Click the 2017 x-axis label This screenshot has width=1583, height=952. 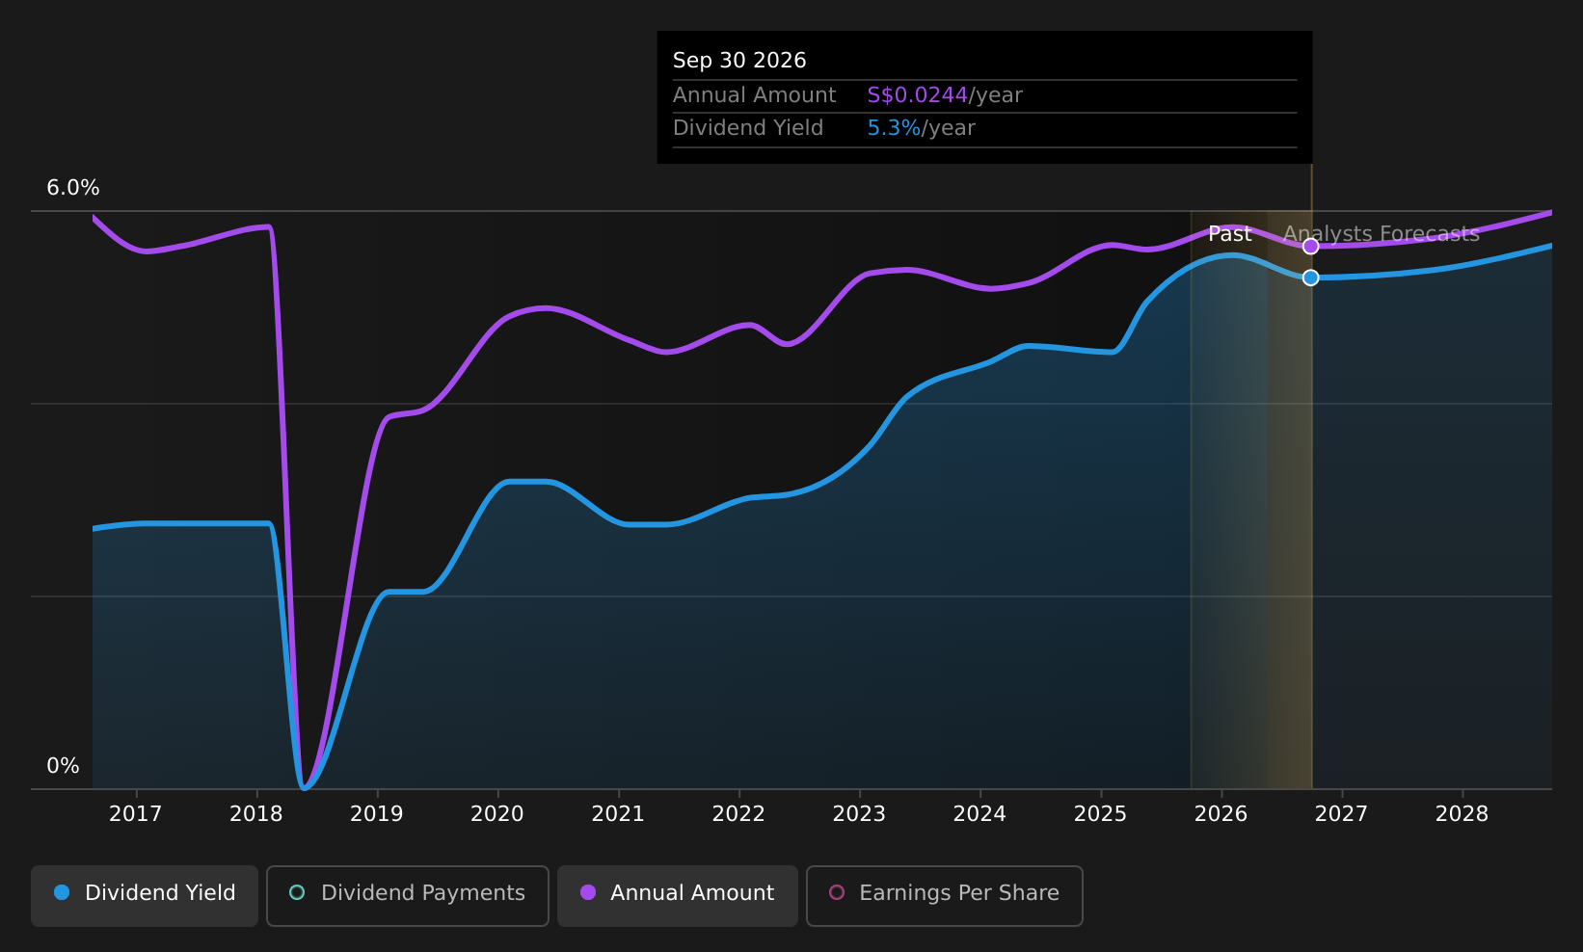point(136,814)
